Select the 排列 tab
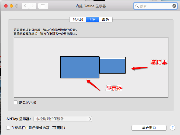180x135 pixels. pyautogui.click(x=93, y=19)
